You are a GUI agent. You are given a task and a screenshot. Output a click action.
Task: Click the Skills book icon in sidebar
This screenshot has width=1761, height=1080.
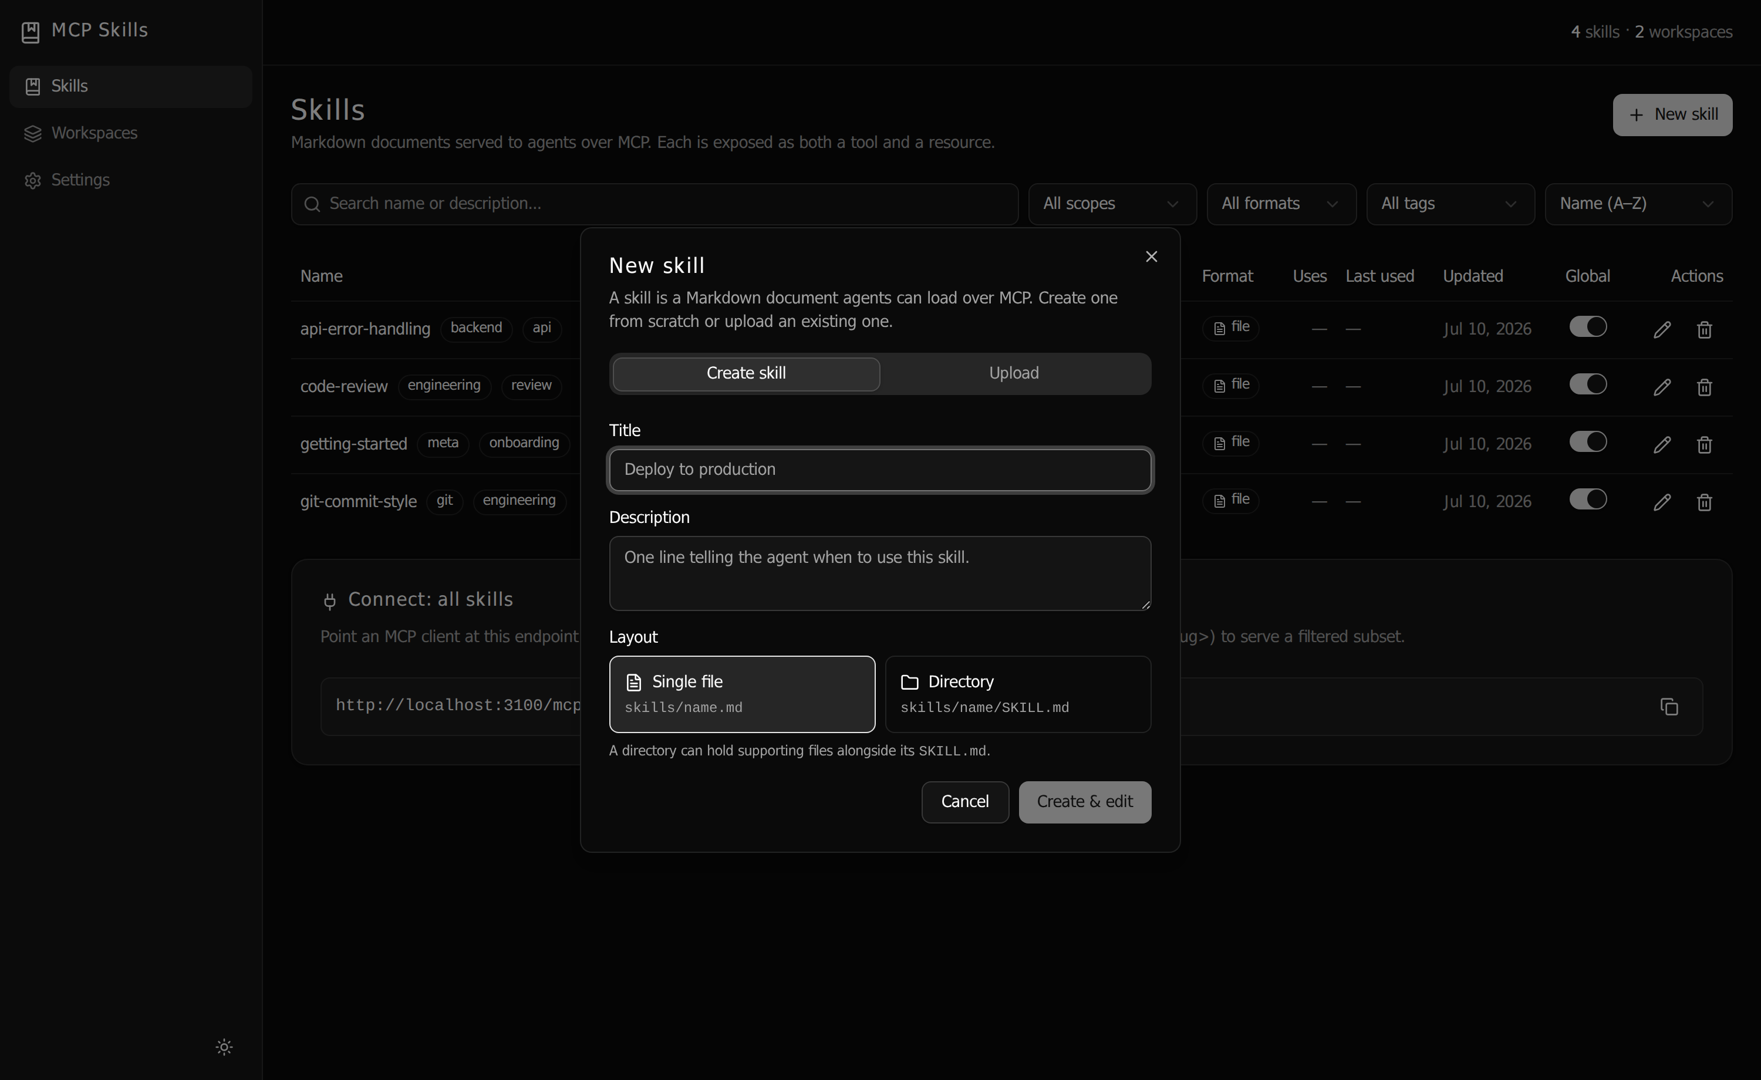[33, 86]
